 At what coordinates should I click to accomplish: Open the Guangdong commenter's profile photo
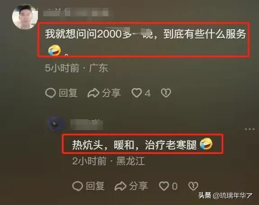(x=25, y=17)
